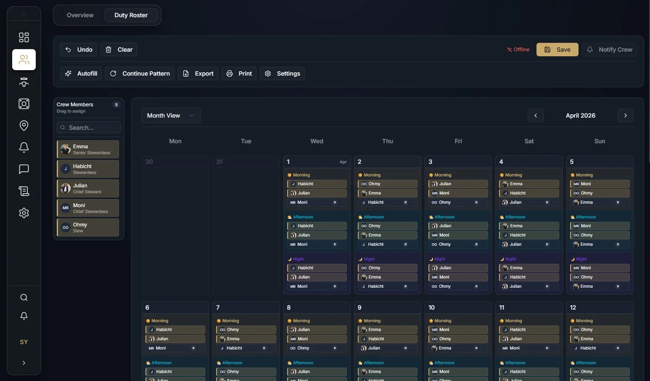Advance to the next month with right chevron

(x=625, y=116)
